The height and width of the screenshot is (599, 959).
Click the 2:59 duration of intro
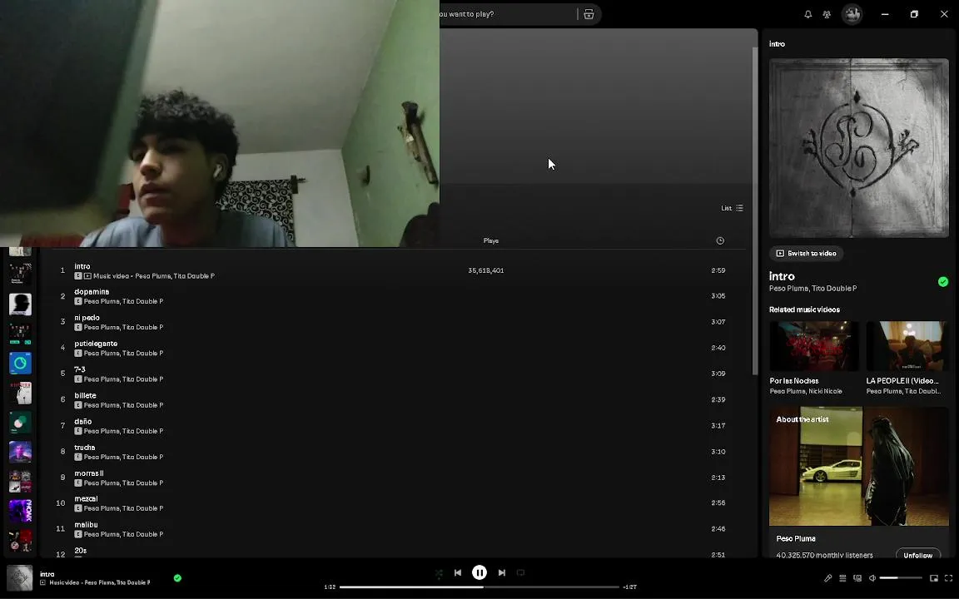(718, 270)
